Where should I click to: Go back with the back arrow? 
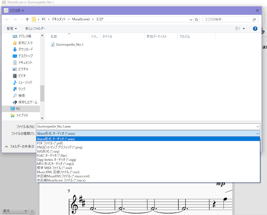(x=7, y=20)
